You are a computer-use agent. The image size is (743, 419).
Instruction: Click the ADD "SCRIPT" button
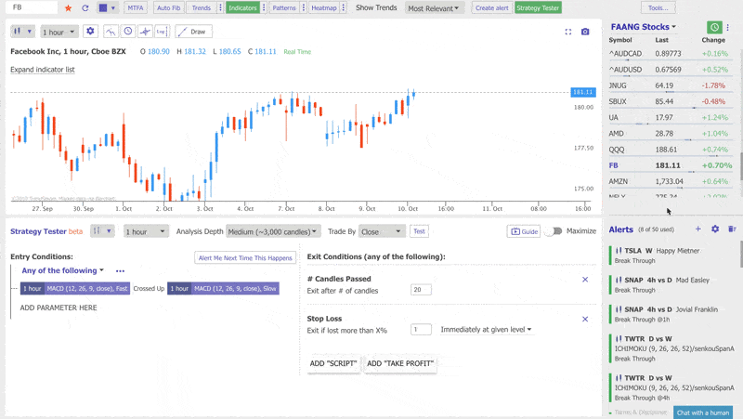tap(333, 363)
